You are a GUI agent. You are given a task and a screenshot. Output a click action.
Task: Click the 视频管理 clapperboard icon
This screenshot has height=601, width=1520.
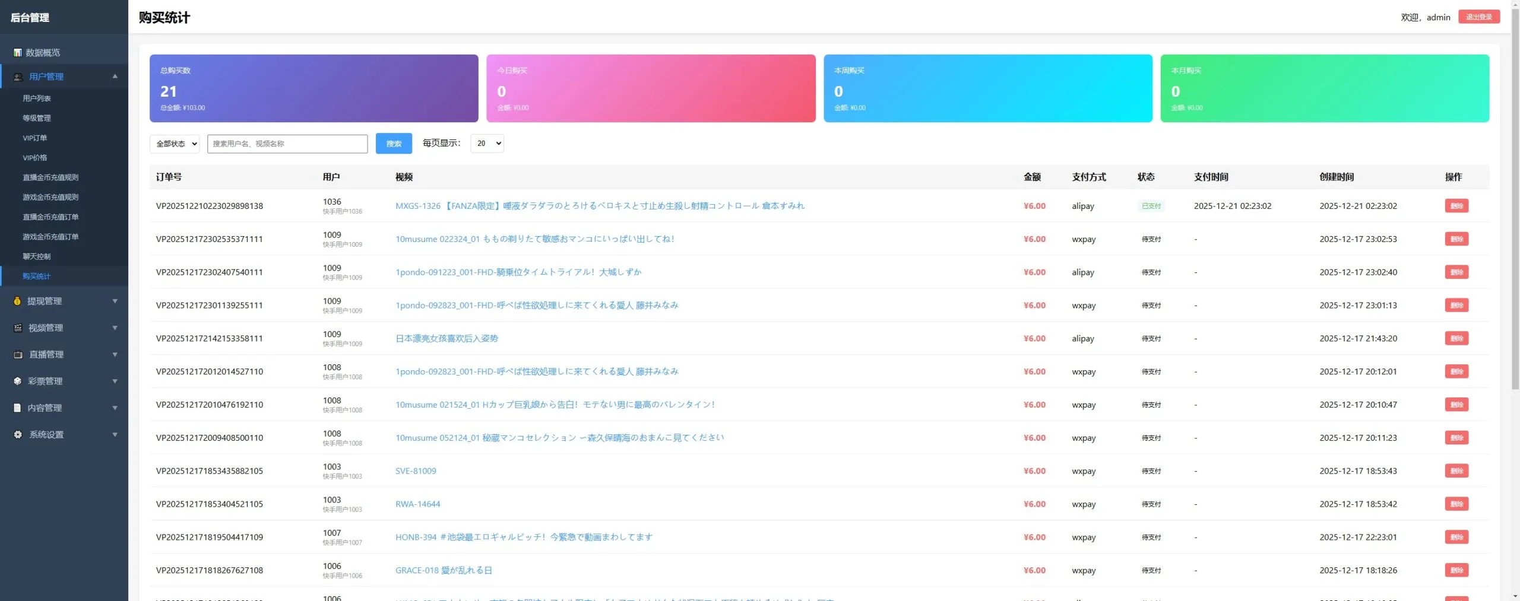[x=18, y=327]
